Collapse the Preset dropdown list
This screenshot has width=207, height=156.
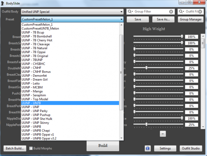(x=122, y=19)
